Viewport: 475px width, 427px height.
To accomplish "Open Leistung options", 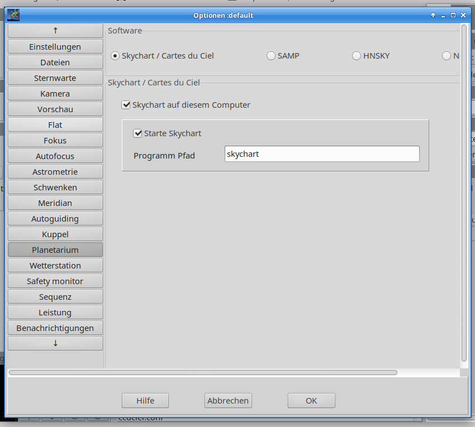I will [55, 313].
